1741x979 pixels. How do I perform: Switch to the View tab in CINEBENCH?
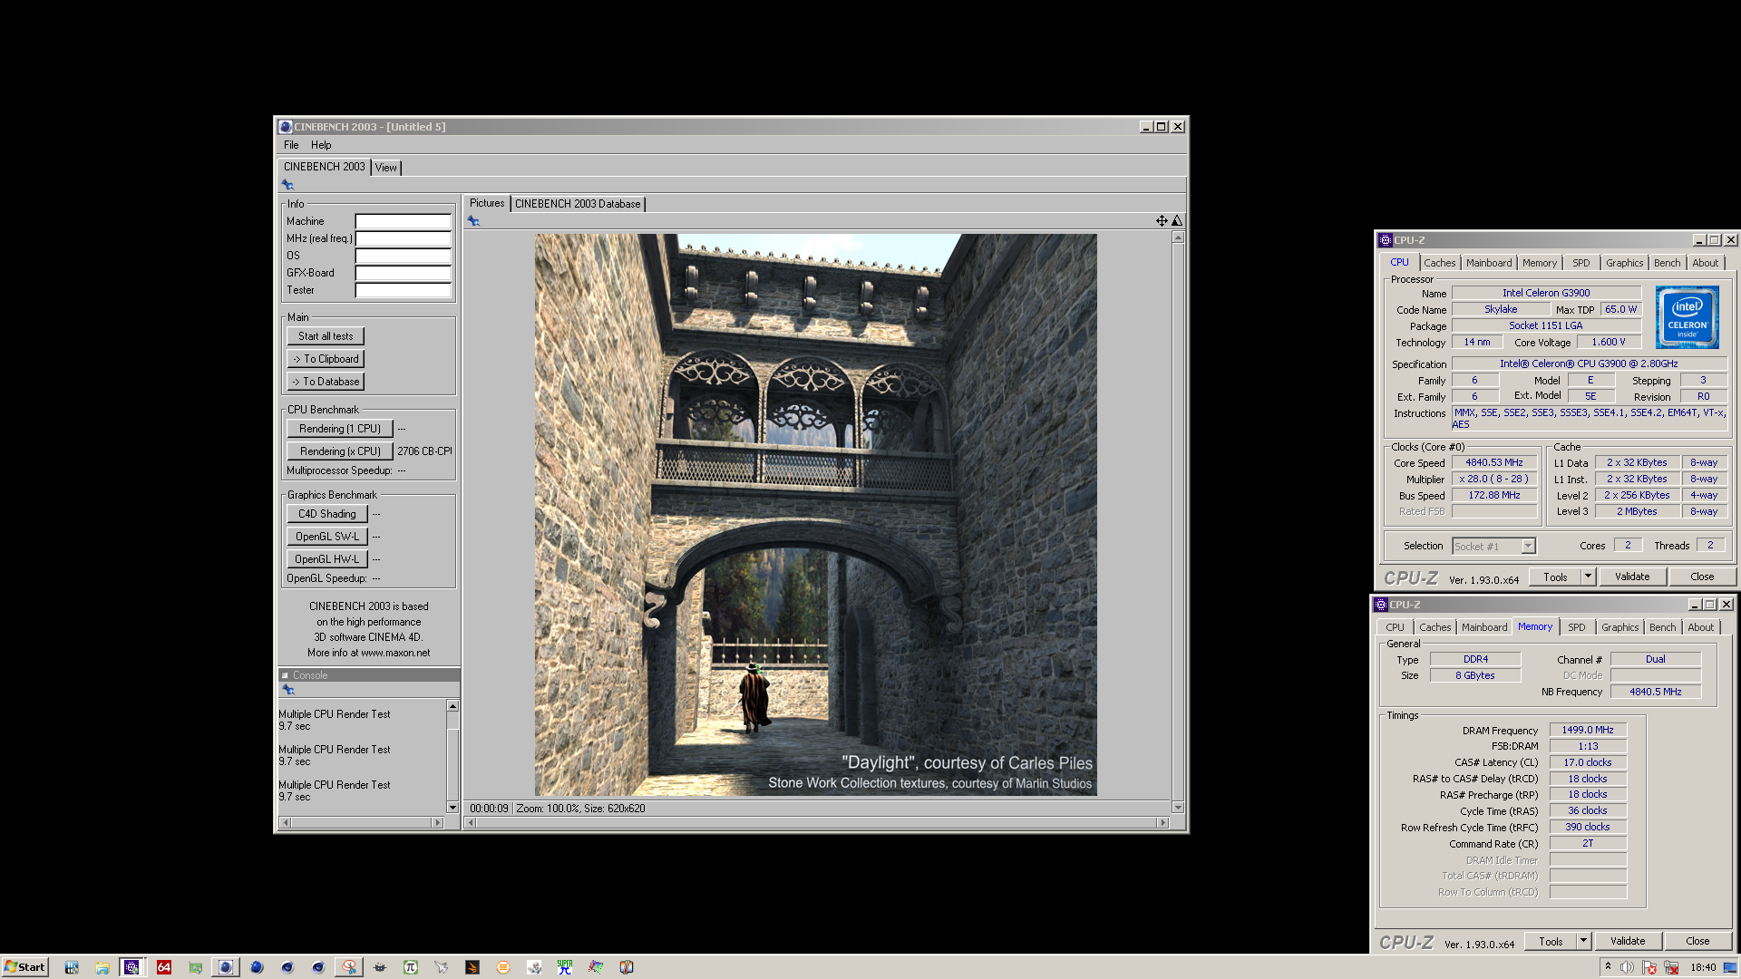point(386,168)
